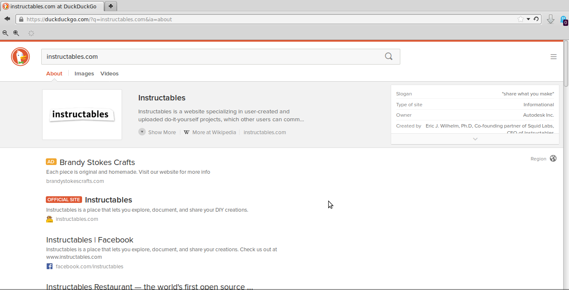
Task: Open the bookmark star dropdown arrow
Action: click(x=528, y=19)
